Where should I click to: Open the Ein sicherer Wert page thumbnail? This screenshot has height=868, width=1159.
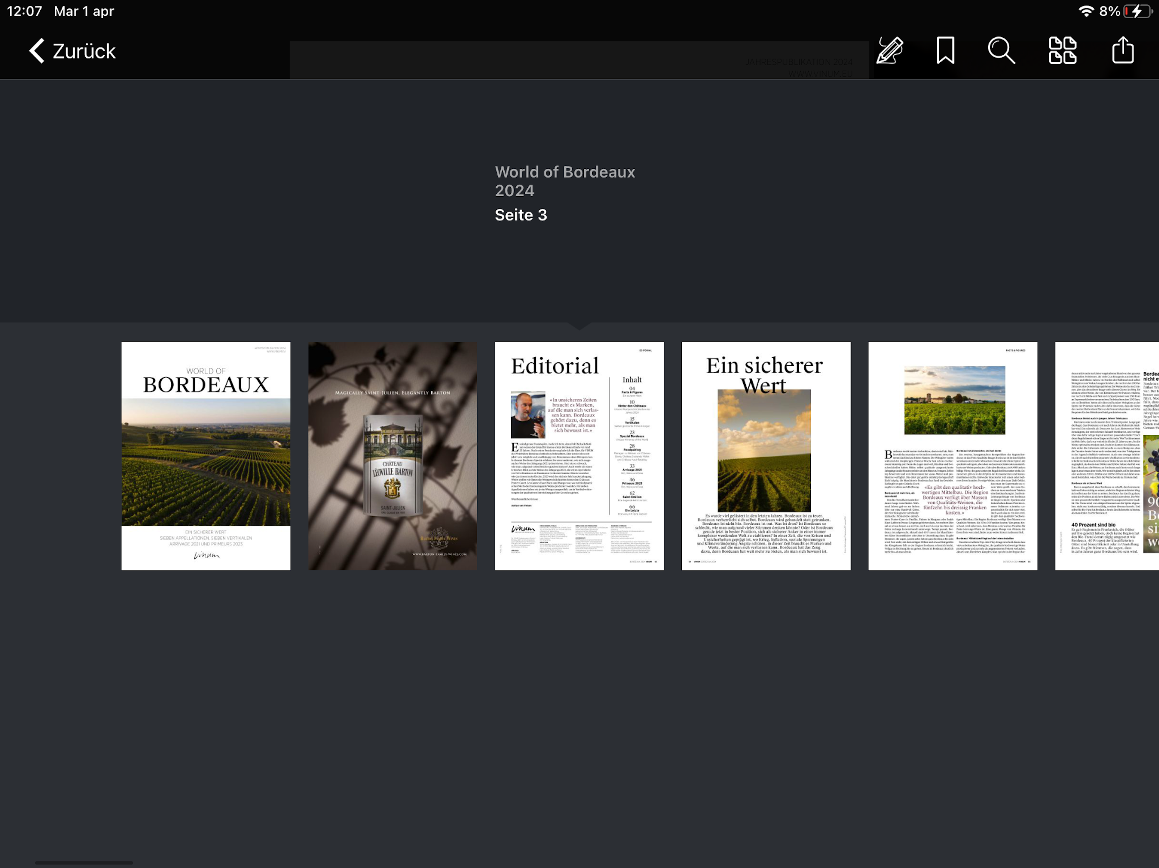766,456
